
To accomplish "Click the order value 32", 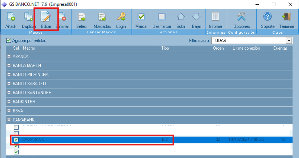I will 218,139.
